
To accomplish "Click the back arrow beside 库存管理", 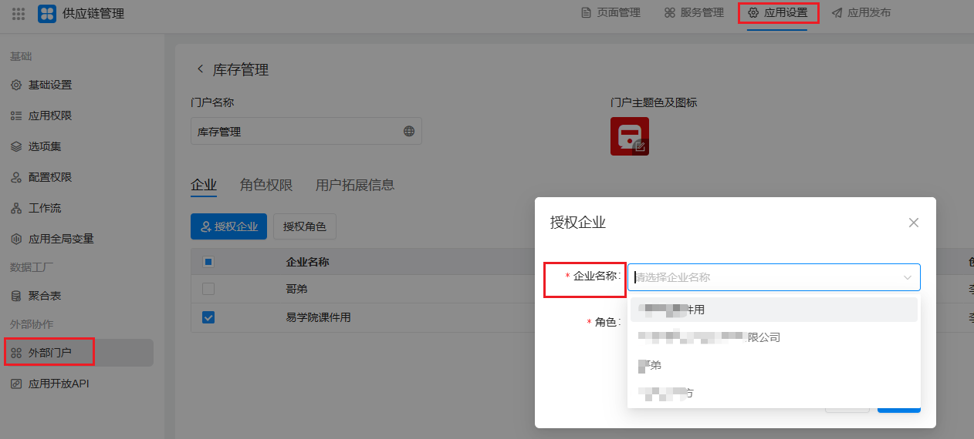I will [200, 69].
